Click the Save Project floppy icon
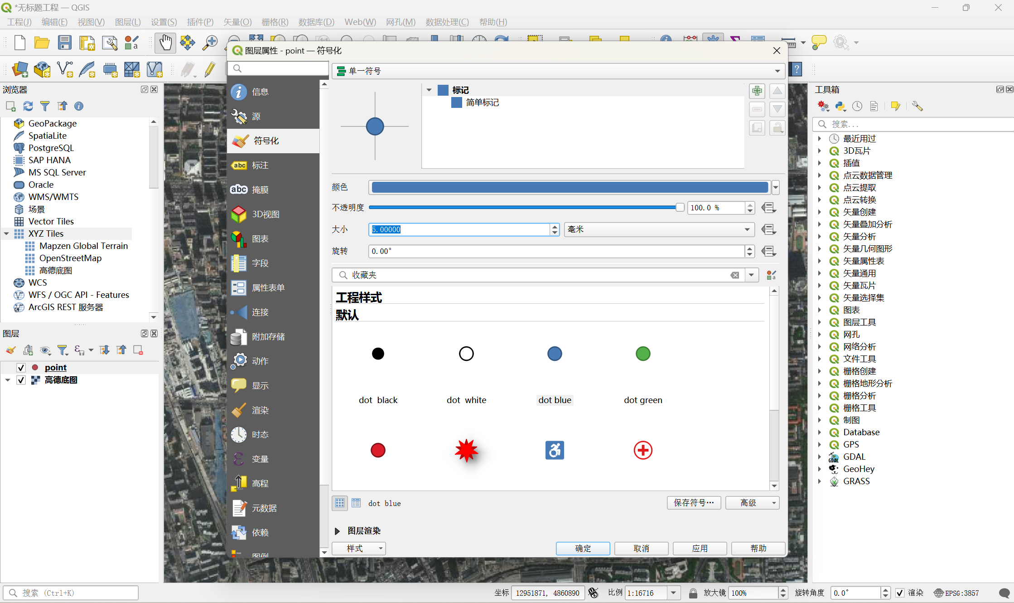The width and height of the screenshot is (1014, 603). pos(65,43)
